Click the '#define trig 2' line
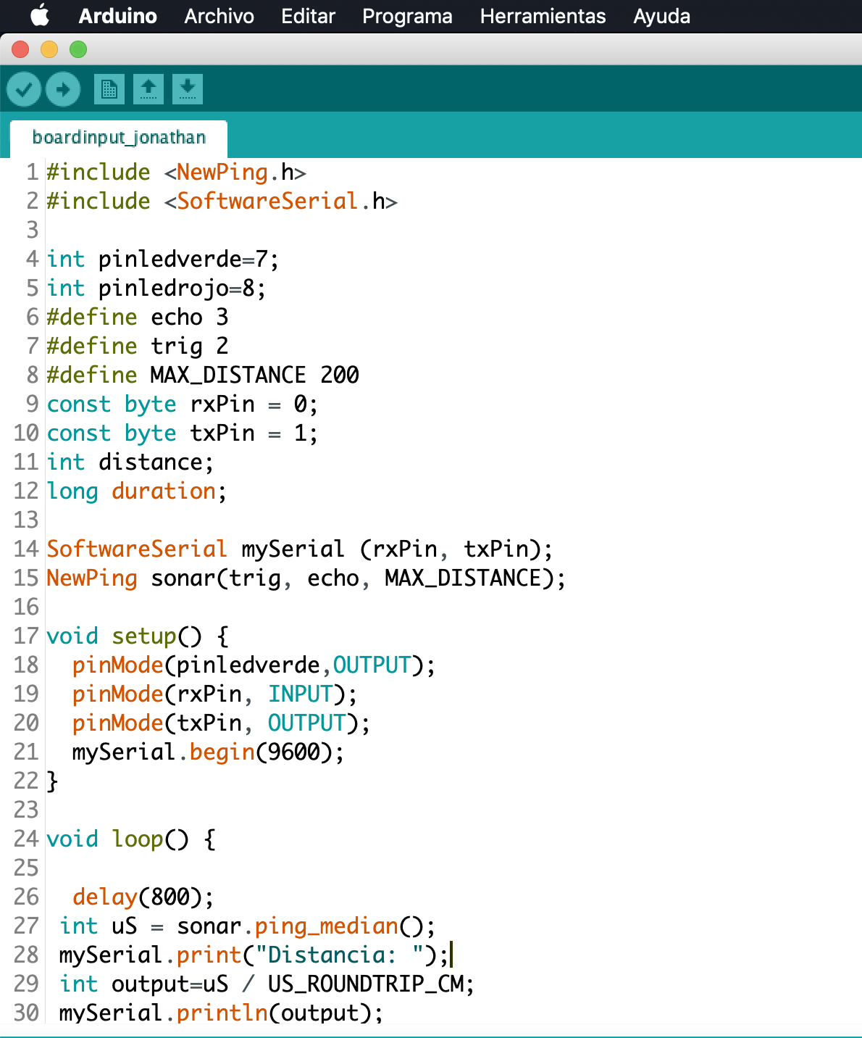Screen dimensions: 862x1038 [x=138, y=346]
